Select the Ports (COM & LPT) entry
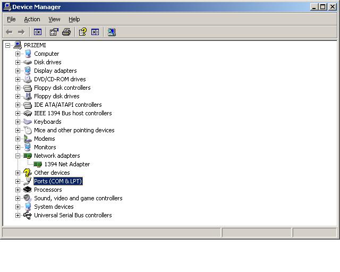The height and width of the screenshot is (272, 340). 58,181
